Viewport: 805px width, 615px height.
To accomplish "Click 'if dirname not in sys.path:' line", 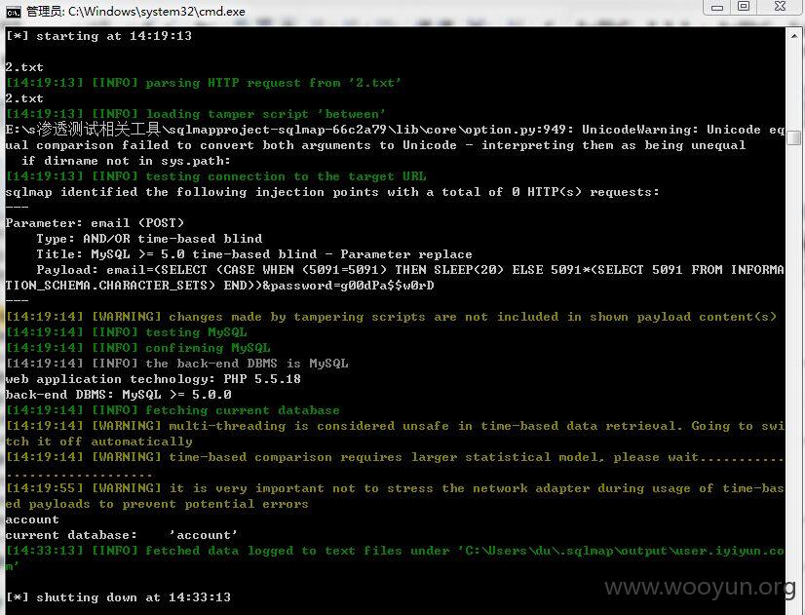I will [126, 161].
